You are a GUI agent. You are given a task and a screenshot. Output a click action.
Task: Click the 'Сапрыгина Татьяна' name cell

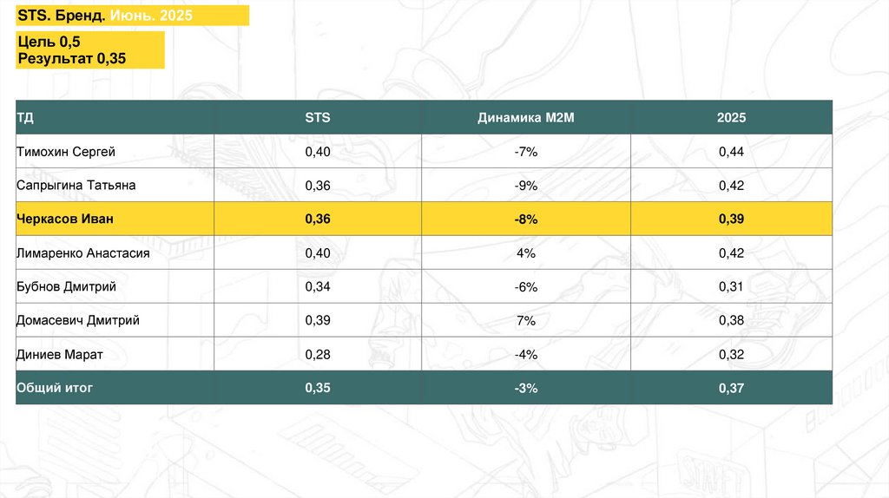coord(76,186)
